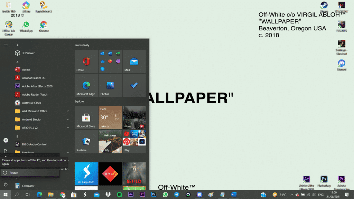Open Photoshop from taskbar
This screenshot has height=199, width=354.
(x=154, y=195)
